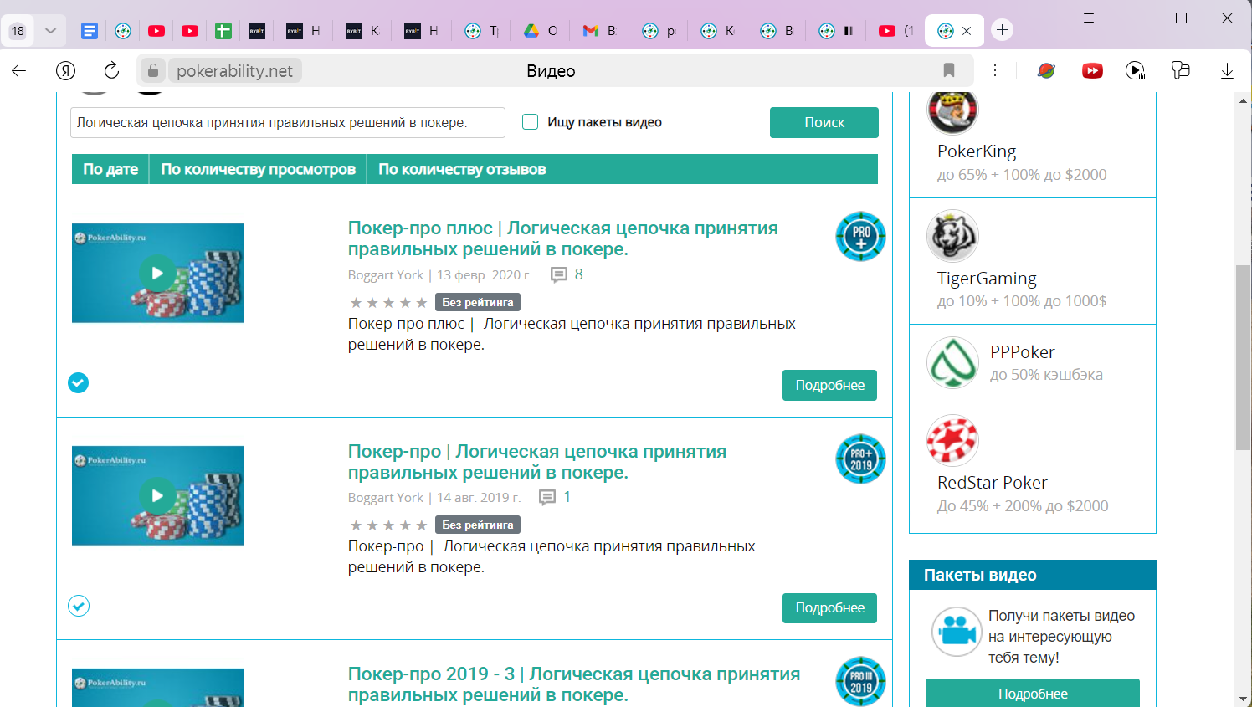Click the pokerability.net address field

coord(234,71)
